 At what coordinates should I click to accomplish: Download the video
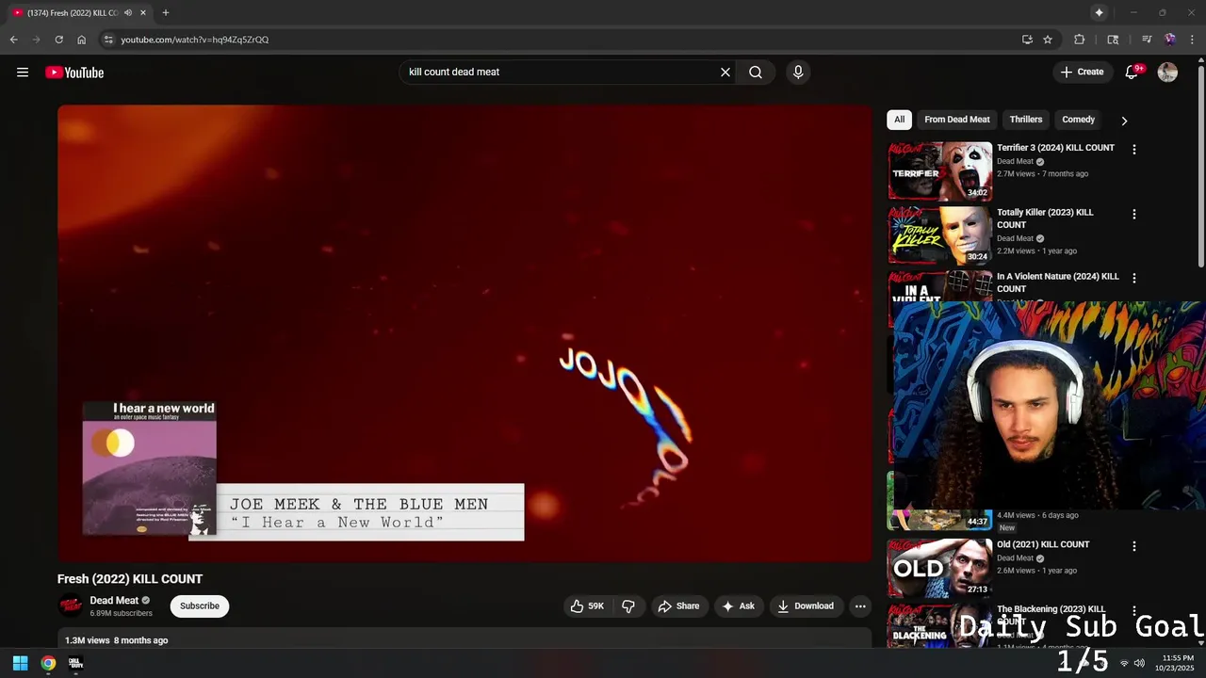[x=806, y=606]
